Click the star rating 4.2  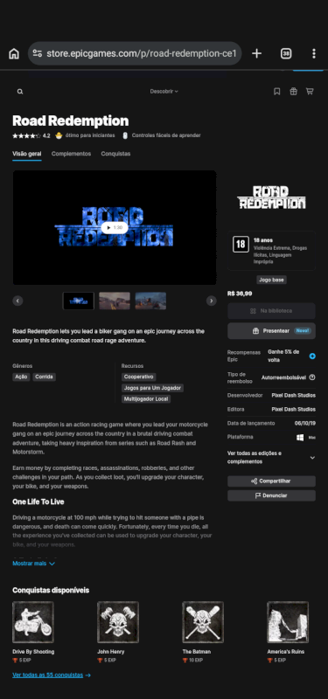(x=31, y=135)
